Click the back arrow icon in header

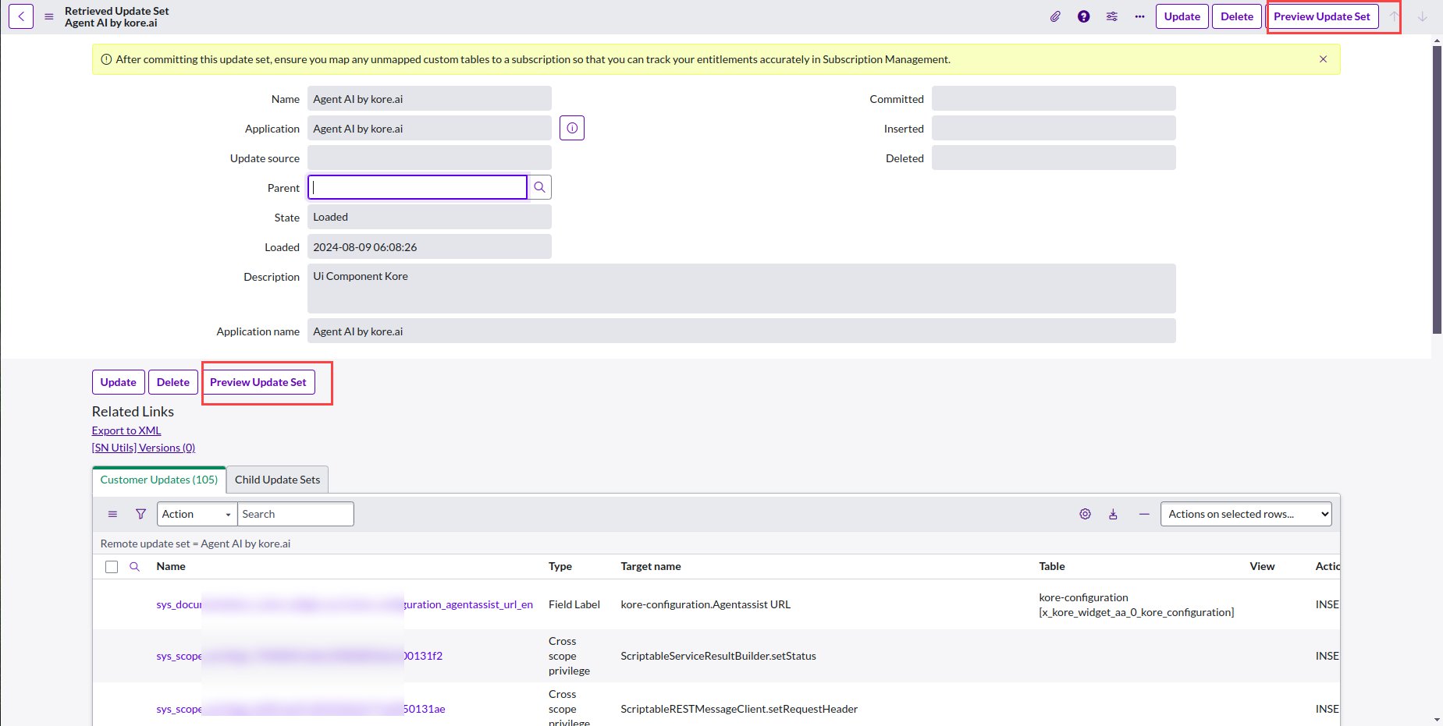(x=21, y=16)
